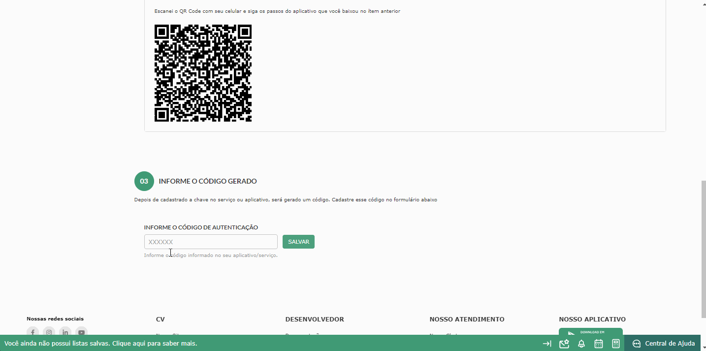
Task: Click the step 03 number badge
Action: pos(144,181)
